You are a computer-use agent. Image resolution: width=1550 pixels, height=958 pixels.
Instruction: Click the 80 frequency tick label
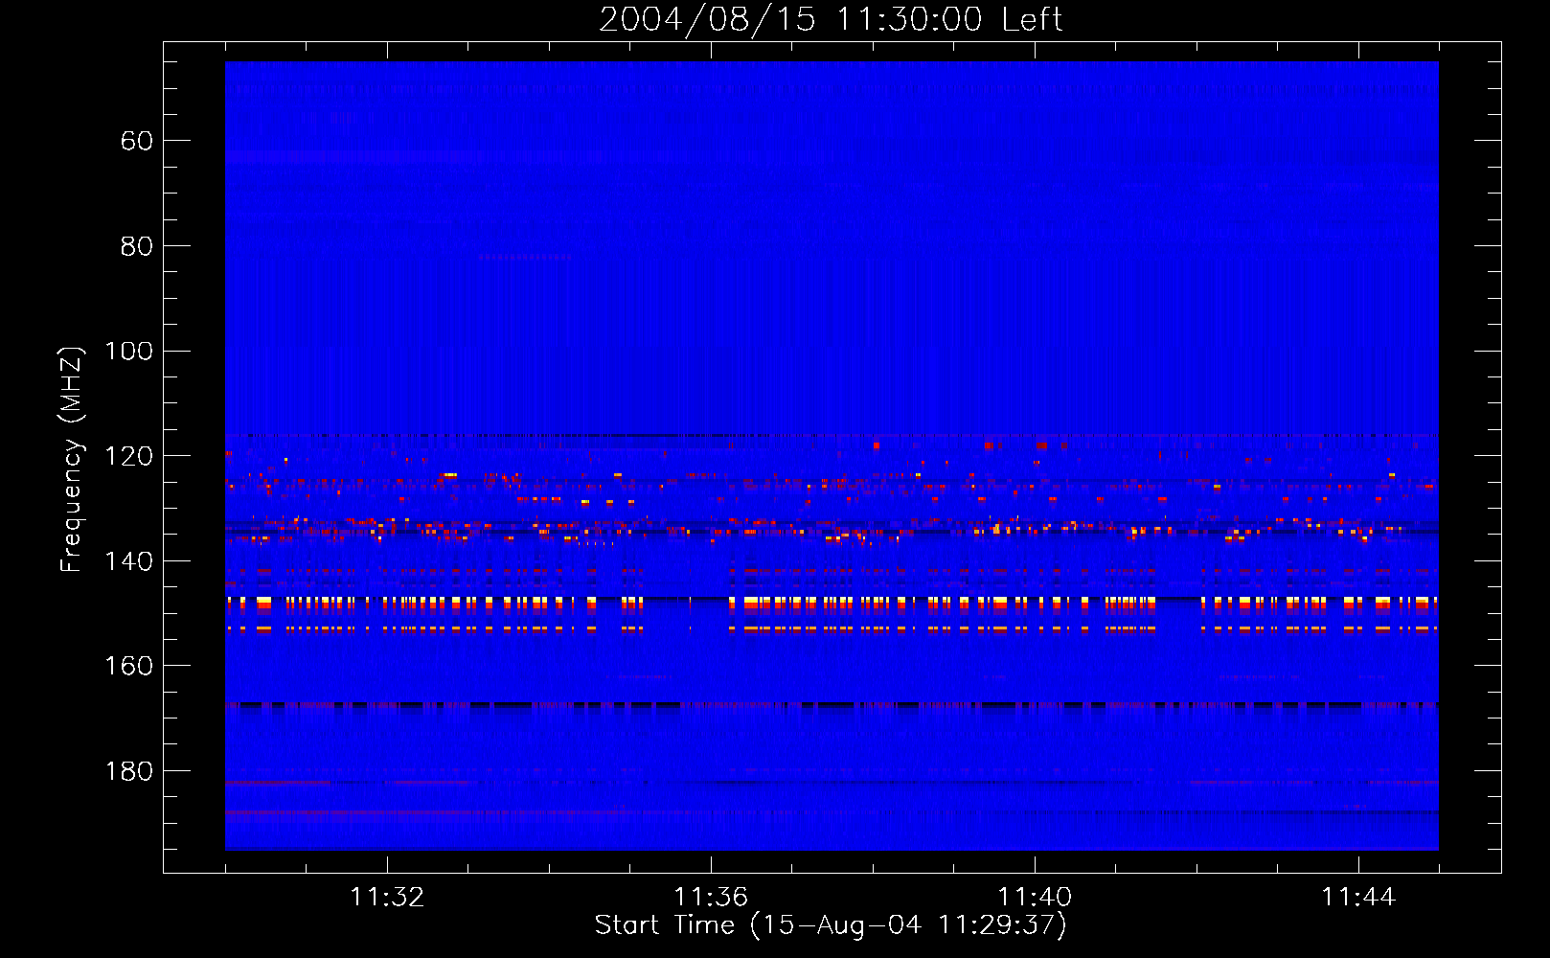(137, 246)
